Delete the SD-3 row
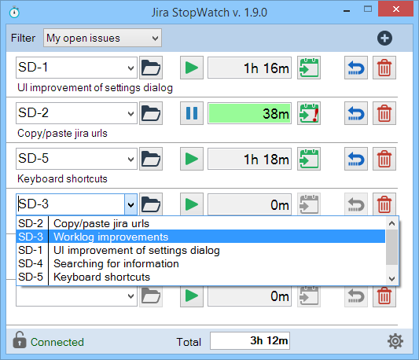This screenshot has width=419, height=360. tap(384, 204)
